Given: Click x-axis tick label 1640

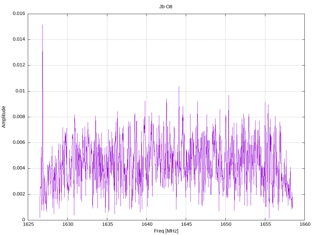Looking at the screenshot, I should 147,224.
